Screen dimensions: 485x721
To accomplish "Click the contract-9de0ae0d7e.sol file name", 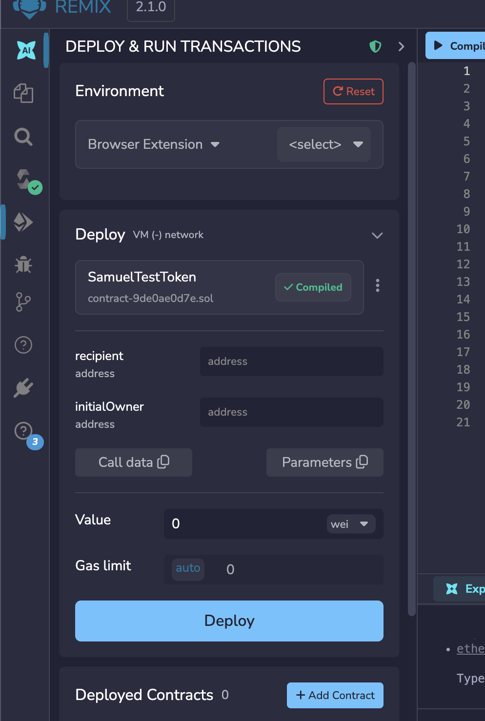I will click(x=151, y=298).
